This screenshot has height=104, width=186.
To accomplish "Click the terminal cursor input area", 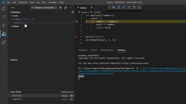I will click(x=79, y=79).
